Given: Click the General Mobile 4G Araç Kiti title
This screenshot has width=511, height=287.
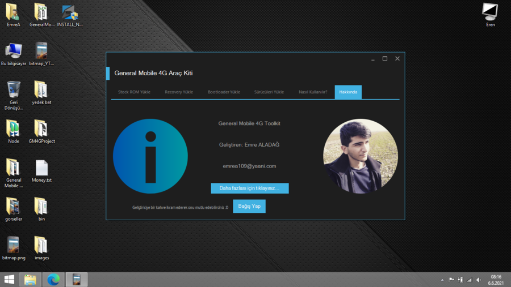Looking at the screenshot, I should (x=153, y=73).
